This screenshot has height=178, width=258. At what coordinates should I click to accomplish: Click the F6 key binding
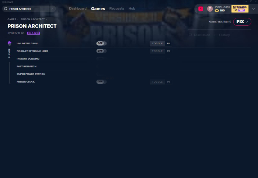click(x=168, y=82)
